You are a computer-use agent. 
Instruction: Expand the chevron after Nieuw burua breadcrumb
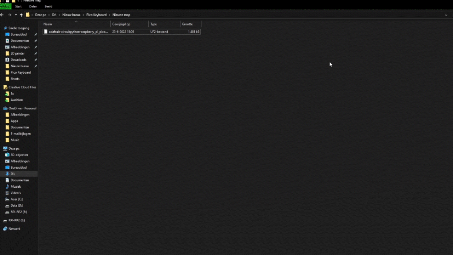tap(84, 15)
